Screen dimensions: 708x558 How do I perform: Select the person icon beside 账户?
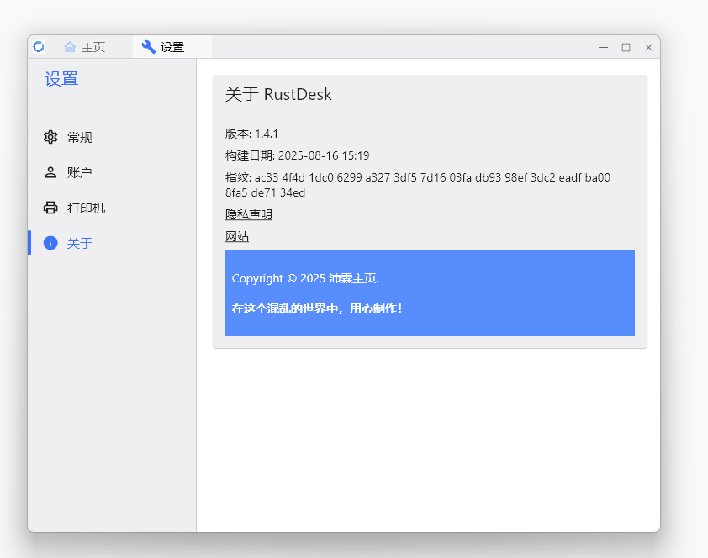click(x=50, y=172)
